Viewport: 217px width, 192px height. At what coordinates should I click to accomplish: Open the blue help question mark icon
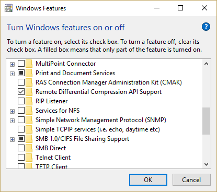[206, 27]
